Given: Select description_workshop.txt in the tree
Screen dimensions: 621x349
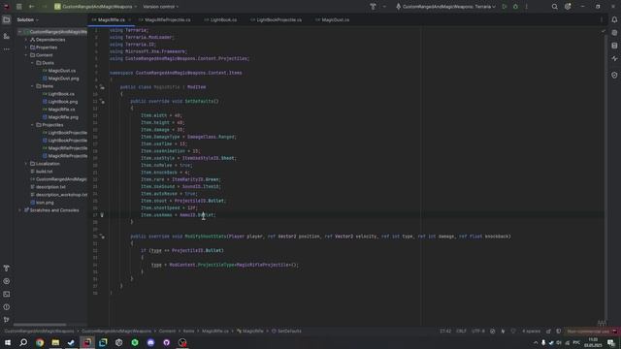Looking at the screenshot, I should 61,195.
